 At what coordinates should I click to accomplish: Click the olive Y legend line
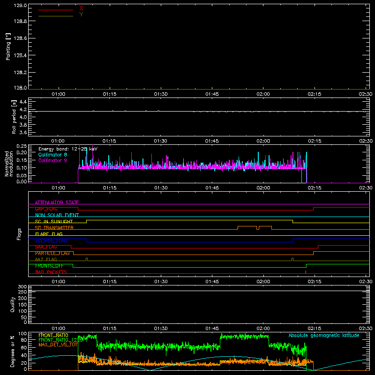tap(55, 16)
